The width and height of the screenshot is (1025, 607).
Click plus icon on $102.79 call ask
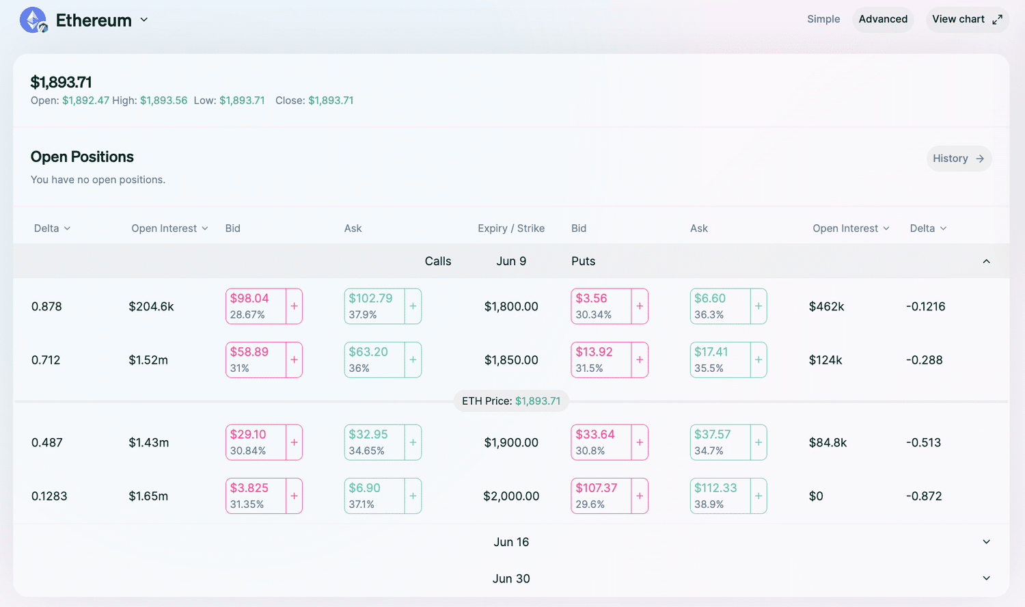point(413,306)
